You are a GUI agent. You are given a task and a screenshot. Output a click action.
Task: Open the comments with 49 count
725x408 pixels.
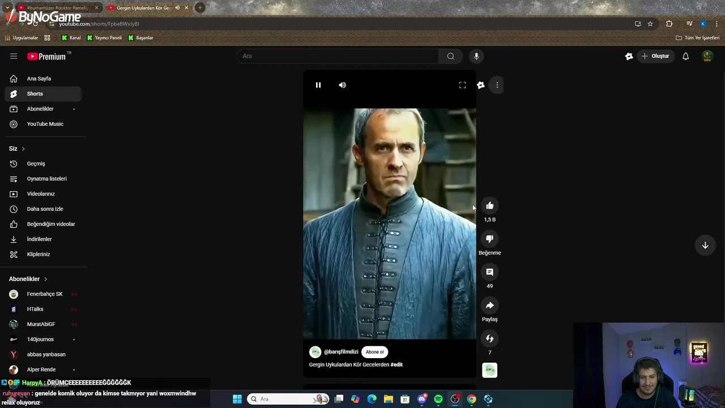(490, 272)
